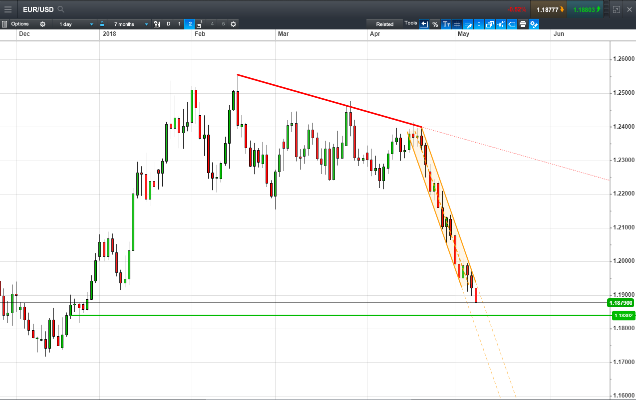Click the 1.187900 current price label
The height and width of the screenshot is (400, 636).
click(x=621, y=303)
